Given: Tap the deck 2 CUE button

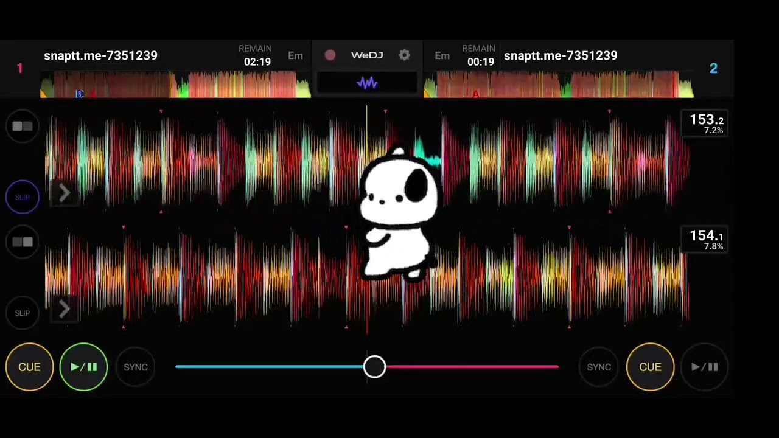Looking at the screenshot, I should [x=650, y=367].
